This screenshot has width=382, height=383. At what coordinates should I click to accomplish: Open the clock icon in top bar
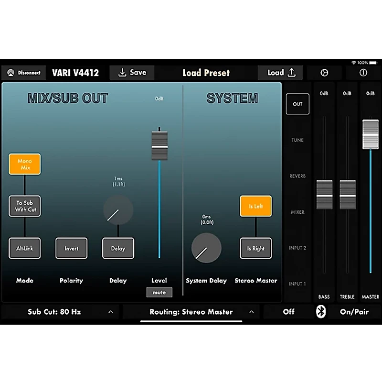[x=324, y=73]
